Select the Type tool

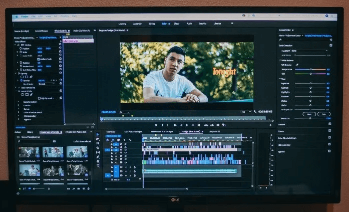[98, 166]
